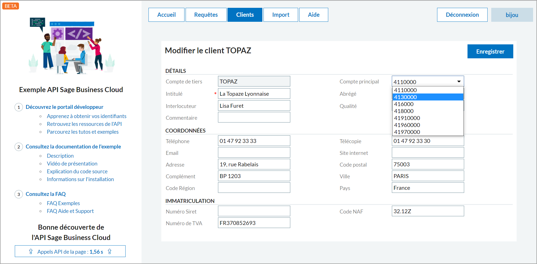Image resolution: width=537 pixels, height=264 pixels.
Task: Select 41960000 in the account list
Action: 428,125
